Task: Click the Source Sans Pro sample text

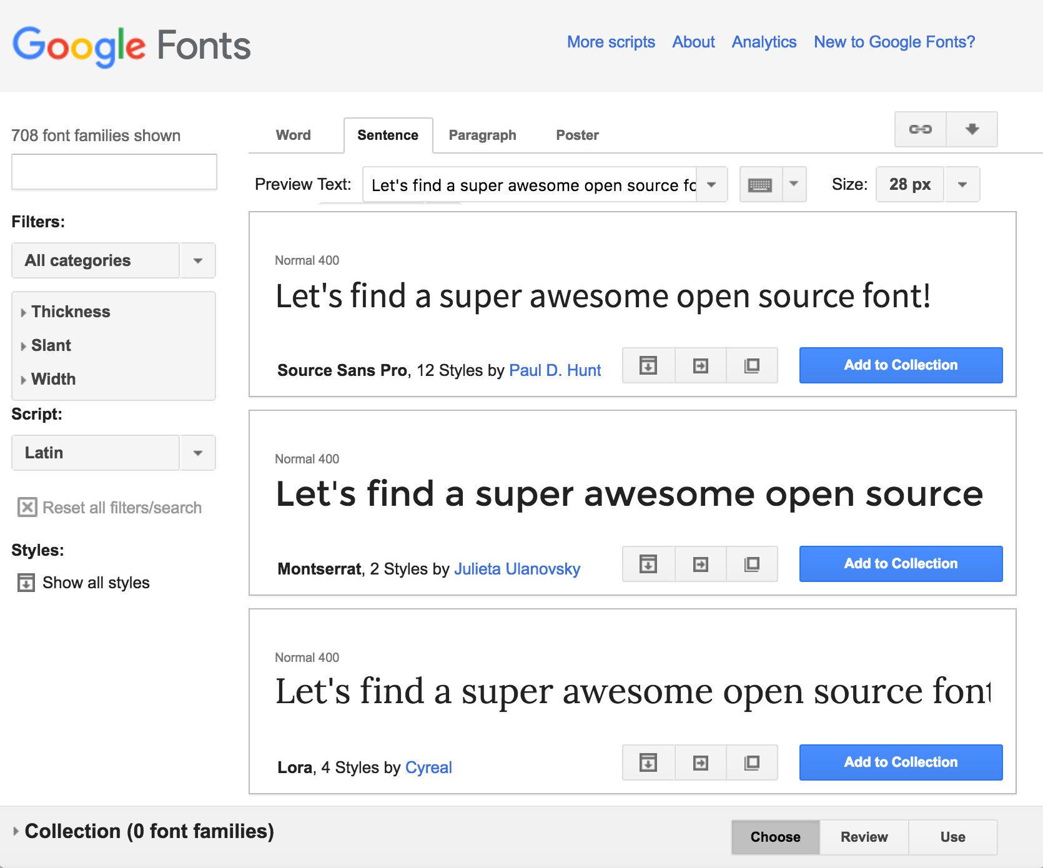Action: (603, 296)
